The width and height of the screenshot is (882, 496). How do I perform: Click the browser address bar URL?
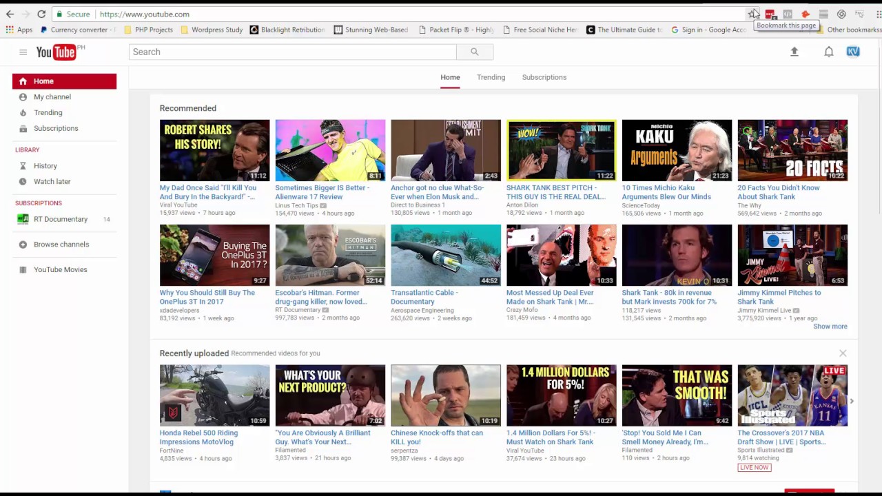144,14
